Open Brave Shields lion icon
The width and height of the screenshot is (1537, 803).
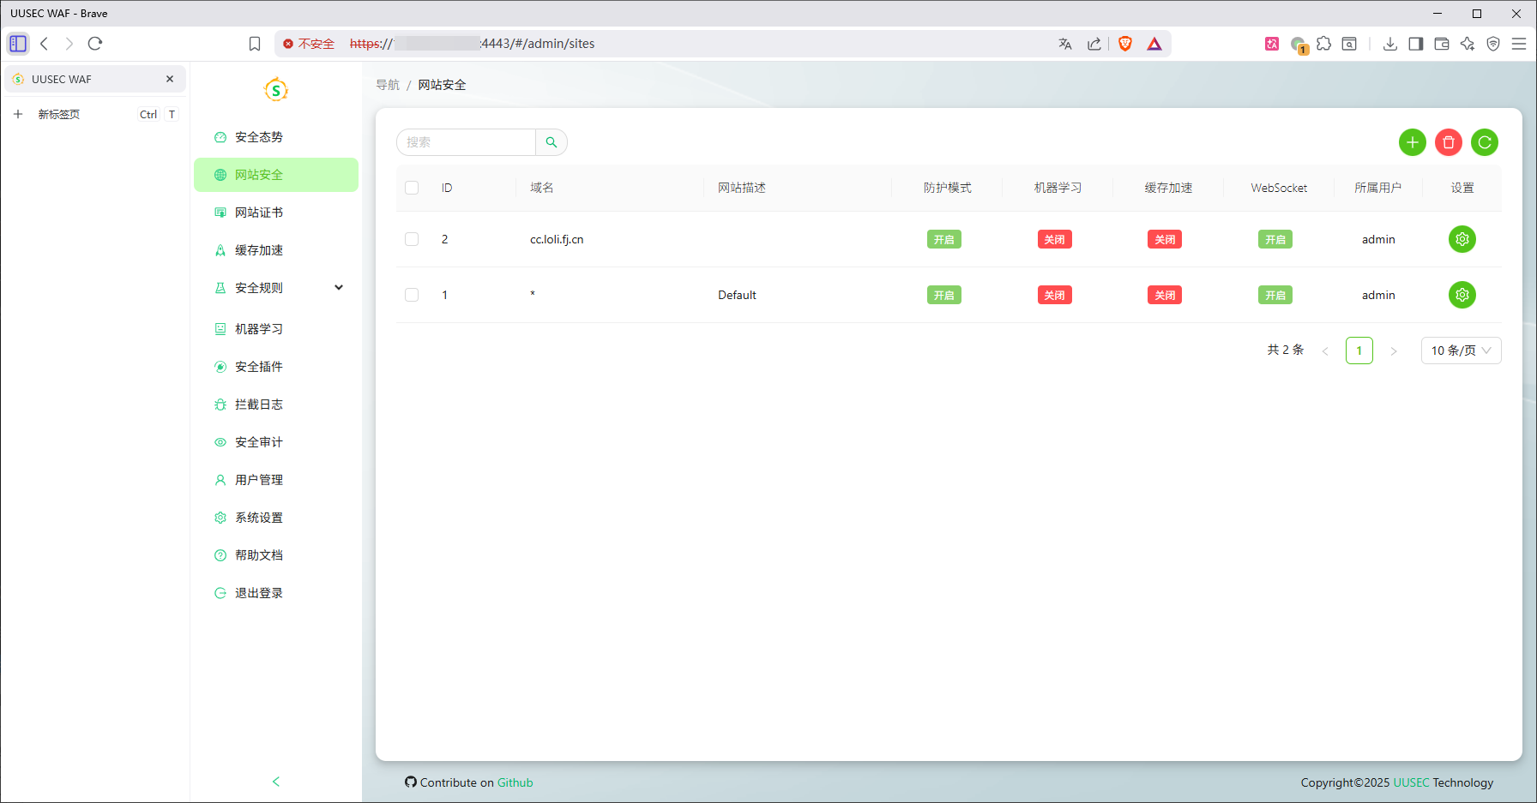[x=1125, y=44]
